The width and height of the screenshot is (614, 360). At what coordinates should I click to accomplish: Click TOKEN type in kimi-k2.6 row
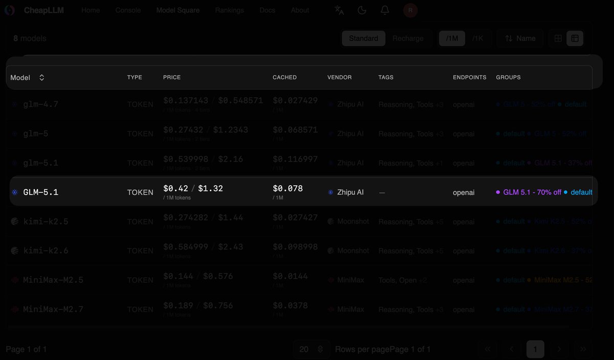click(140, 251)
